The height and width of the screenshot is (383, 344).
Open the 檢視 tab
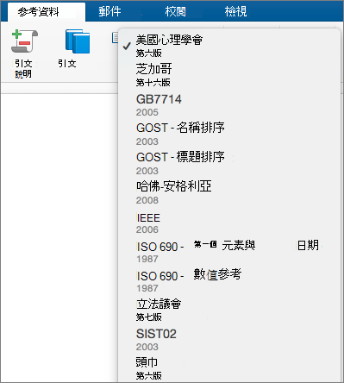pyautogui.click(x=235, y=11)
